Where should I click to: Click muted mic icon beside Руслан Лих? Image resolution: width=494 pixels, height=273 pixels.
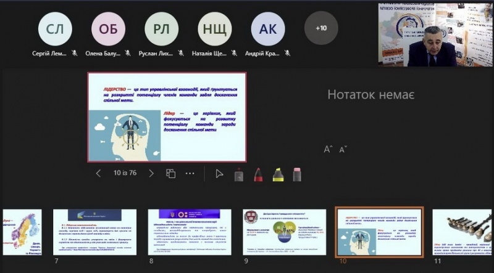click(x=181, y=53)
